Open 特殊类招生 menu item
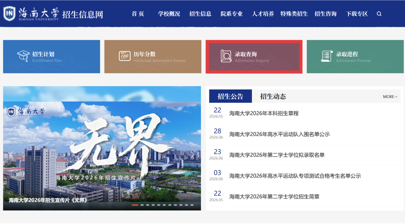This screenshot has height=224, width=405. click(x=294, y=14)
